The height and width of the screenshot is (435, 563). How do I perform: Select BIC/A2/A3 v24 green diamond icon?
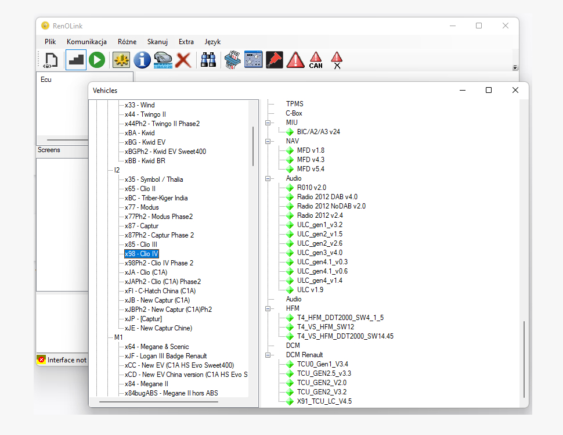pyautogui.click(x=290, y=132)
